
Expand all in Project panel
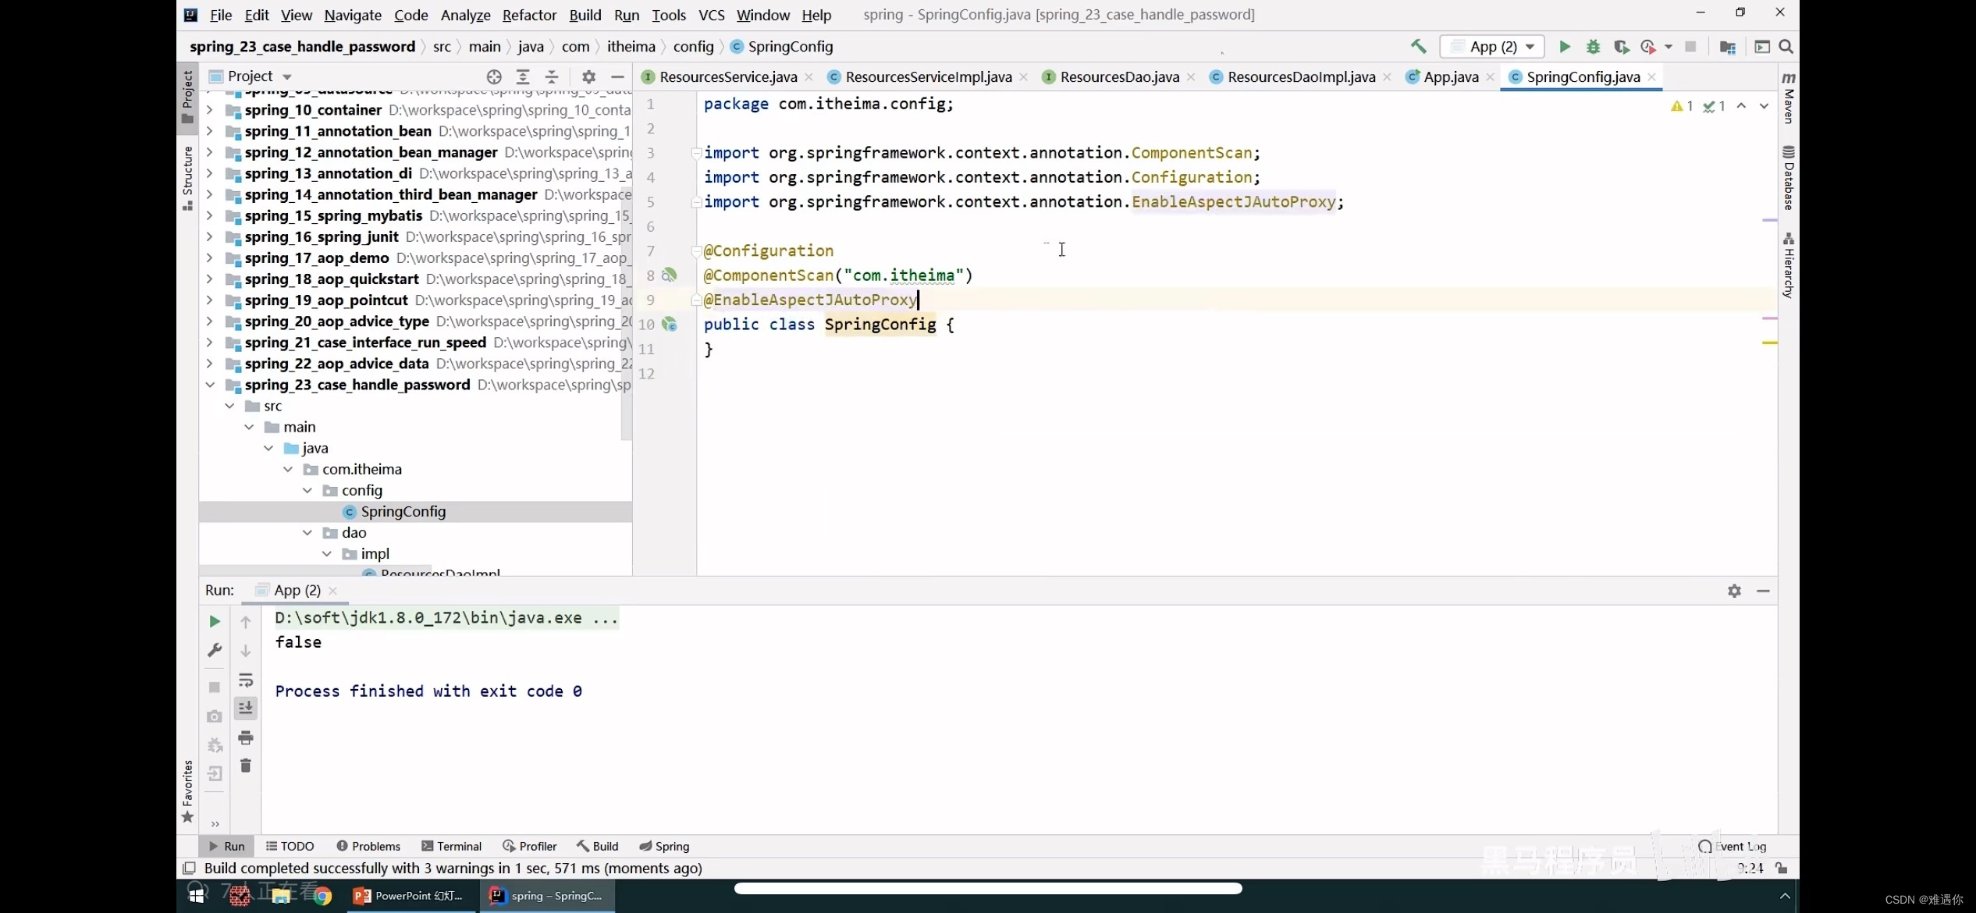[x=523, y=76]
